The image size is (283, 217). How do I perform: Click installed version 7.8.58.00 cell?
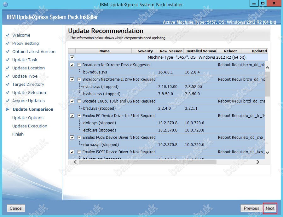point(193,86)
